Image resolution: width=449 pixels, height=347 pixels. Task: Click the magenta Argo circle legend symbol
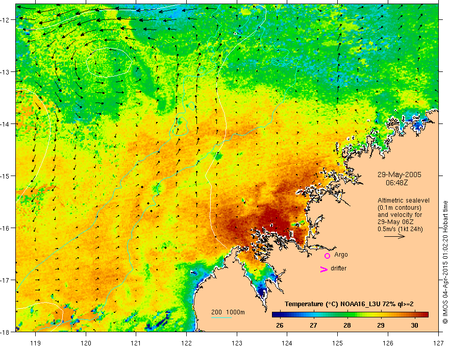click(x=327, y=256)
